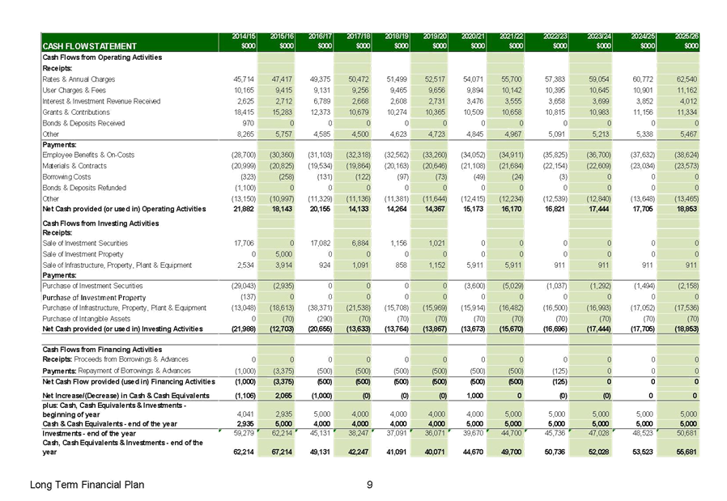Click Grants & Contributions value 15,283
This screenshot has width=727, height=501.
[281, 113]
